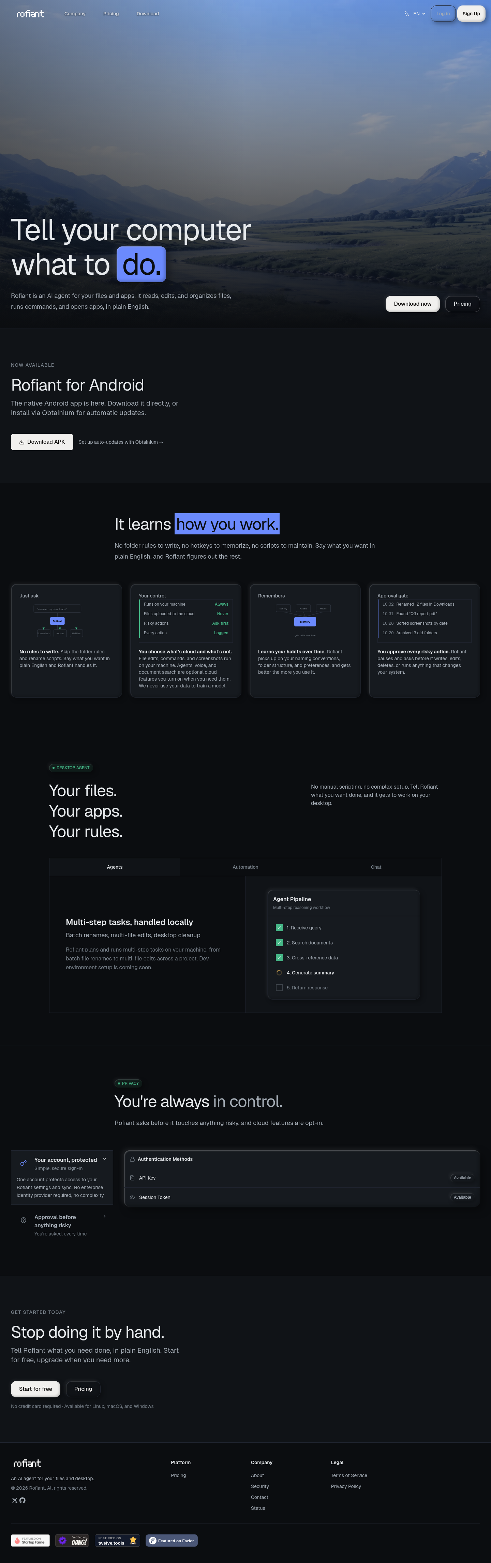Click the Featured on Startup Fame badge

[30, 1541]
